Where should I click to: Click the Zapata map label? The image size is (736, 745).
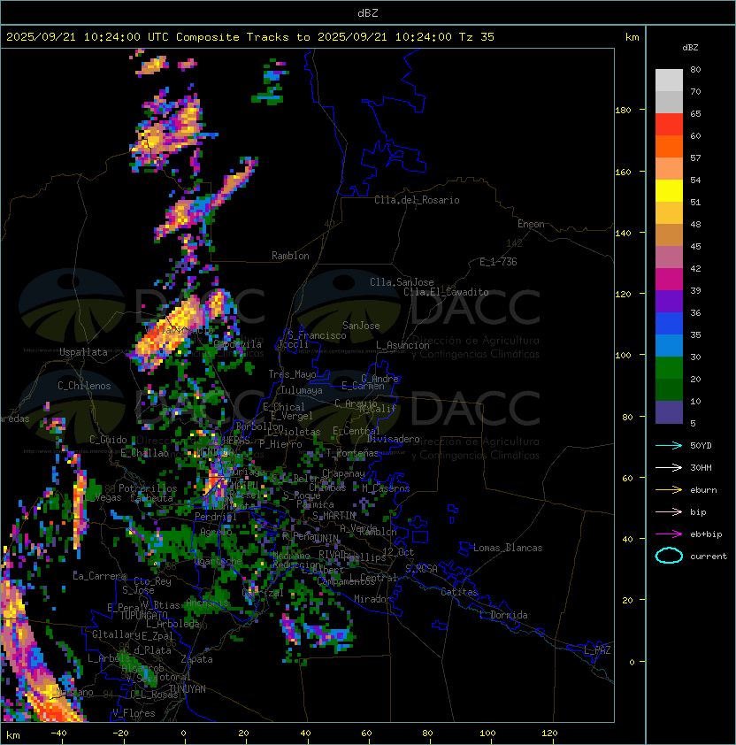196,659
